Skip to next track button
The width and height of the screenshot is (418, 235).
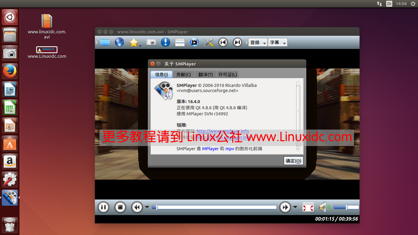pos(237,42)
